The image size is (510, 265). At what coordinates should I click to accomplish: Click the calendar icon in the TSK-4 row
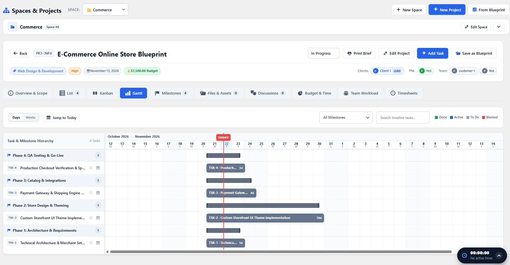(98, 168)
